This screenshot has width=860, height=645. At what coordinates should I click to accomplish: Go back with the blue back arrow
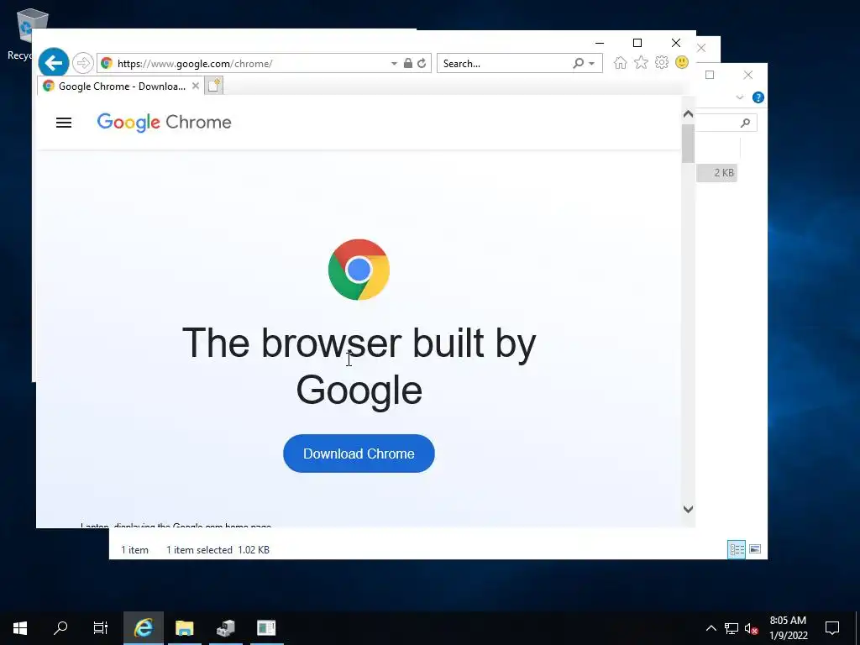click(x=53, y=63)
